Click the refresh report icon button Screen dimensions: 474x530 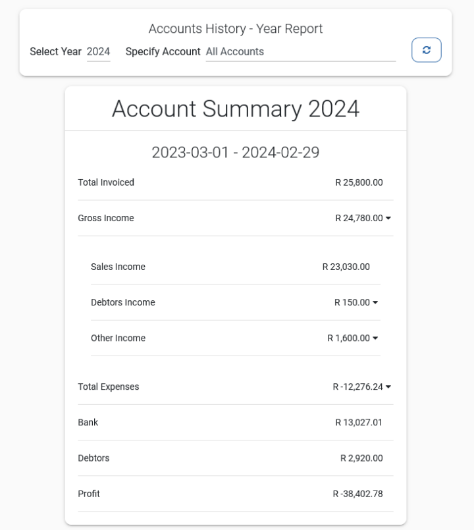click(426, 50)
